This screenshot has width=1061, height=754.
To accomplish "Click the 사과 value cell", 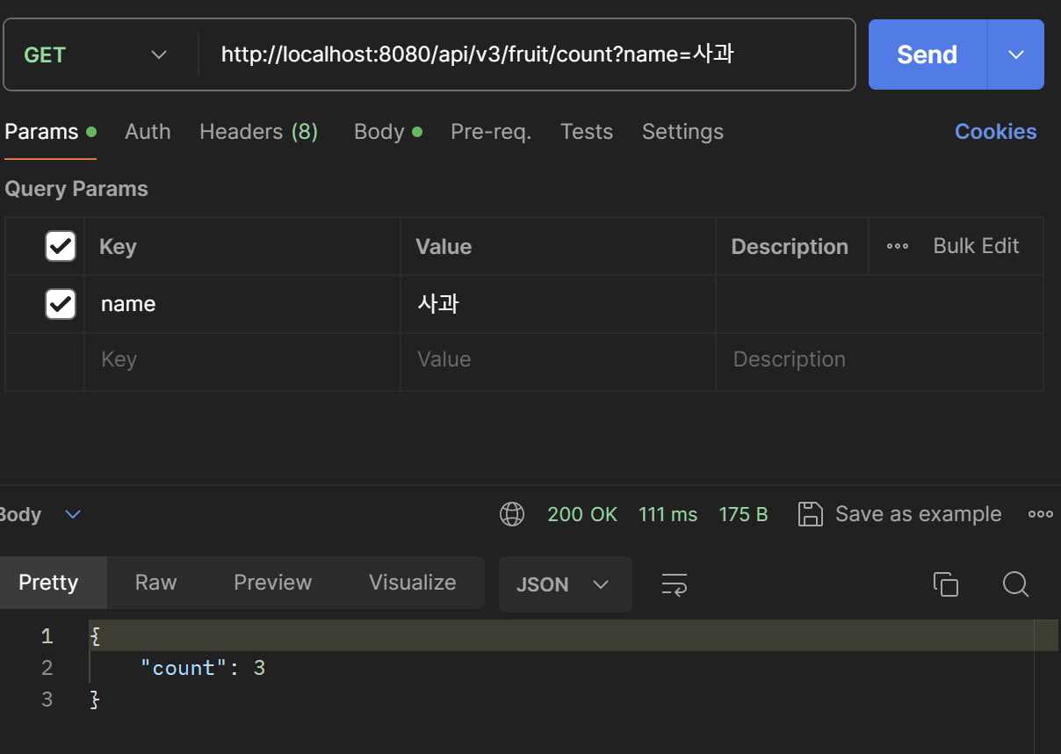I will (x=558, y=304).
